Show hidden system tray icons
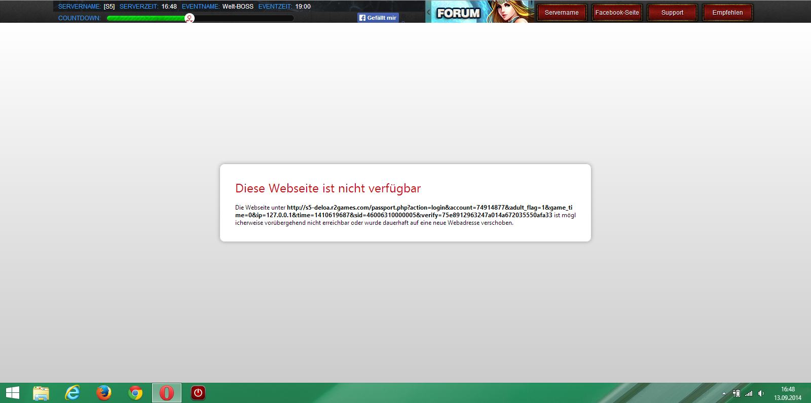 [x=724, y=393]
